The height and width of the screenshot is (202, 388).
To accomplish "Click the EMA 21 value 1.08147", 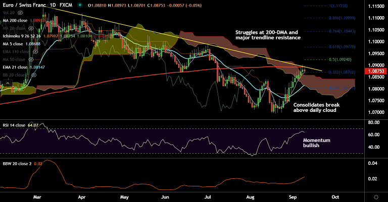I will pyautogui.click(x=37, y=67).
